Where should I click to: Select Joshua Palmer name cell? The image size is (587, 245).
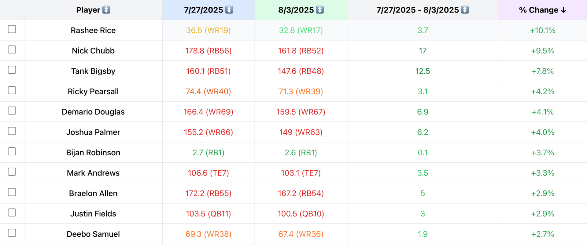click(x=93, y=132)
